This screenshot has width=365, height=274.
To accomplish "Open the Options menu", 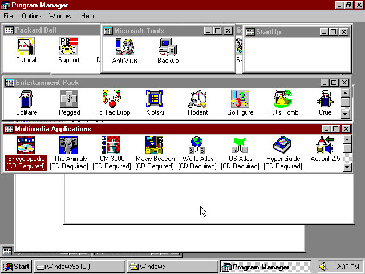I will click(x=32, y=16).
